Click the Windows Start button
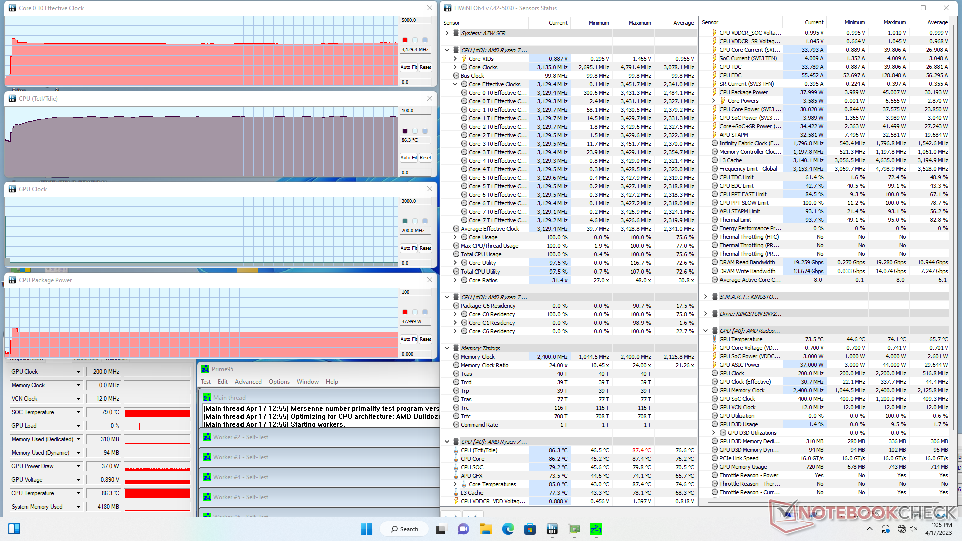The height and width of the screenshot is (541, 962). 366,529
